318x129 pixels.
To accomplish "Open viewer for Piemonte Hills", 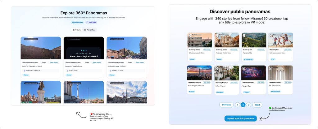I will pos(261,50).
